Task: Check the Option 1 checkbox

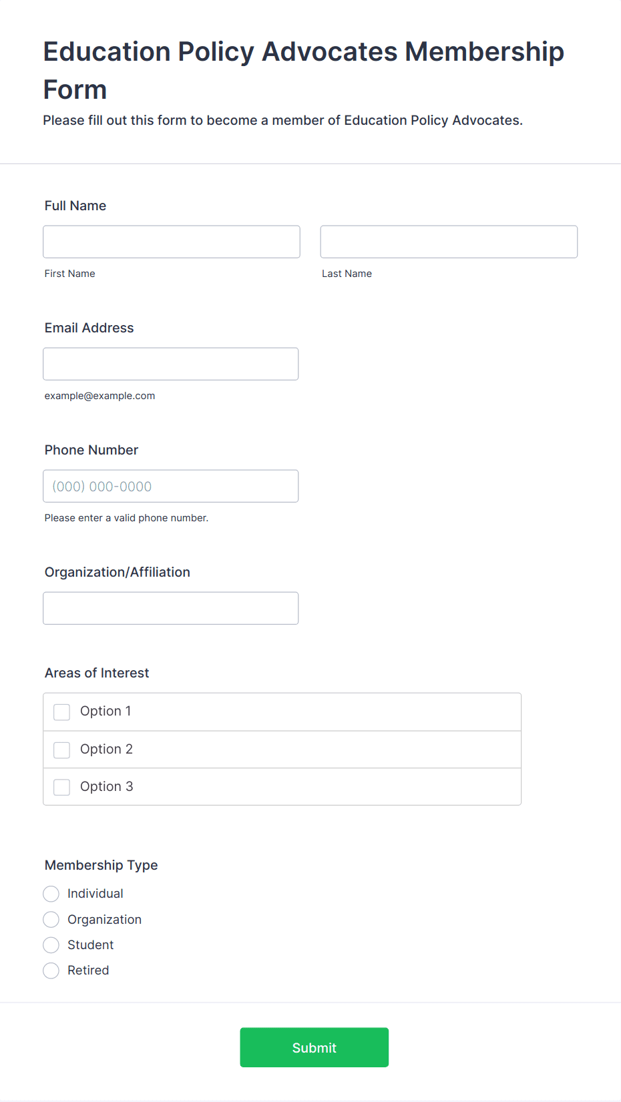Action: [62, 712]
